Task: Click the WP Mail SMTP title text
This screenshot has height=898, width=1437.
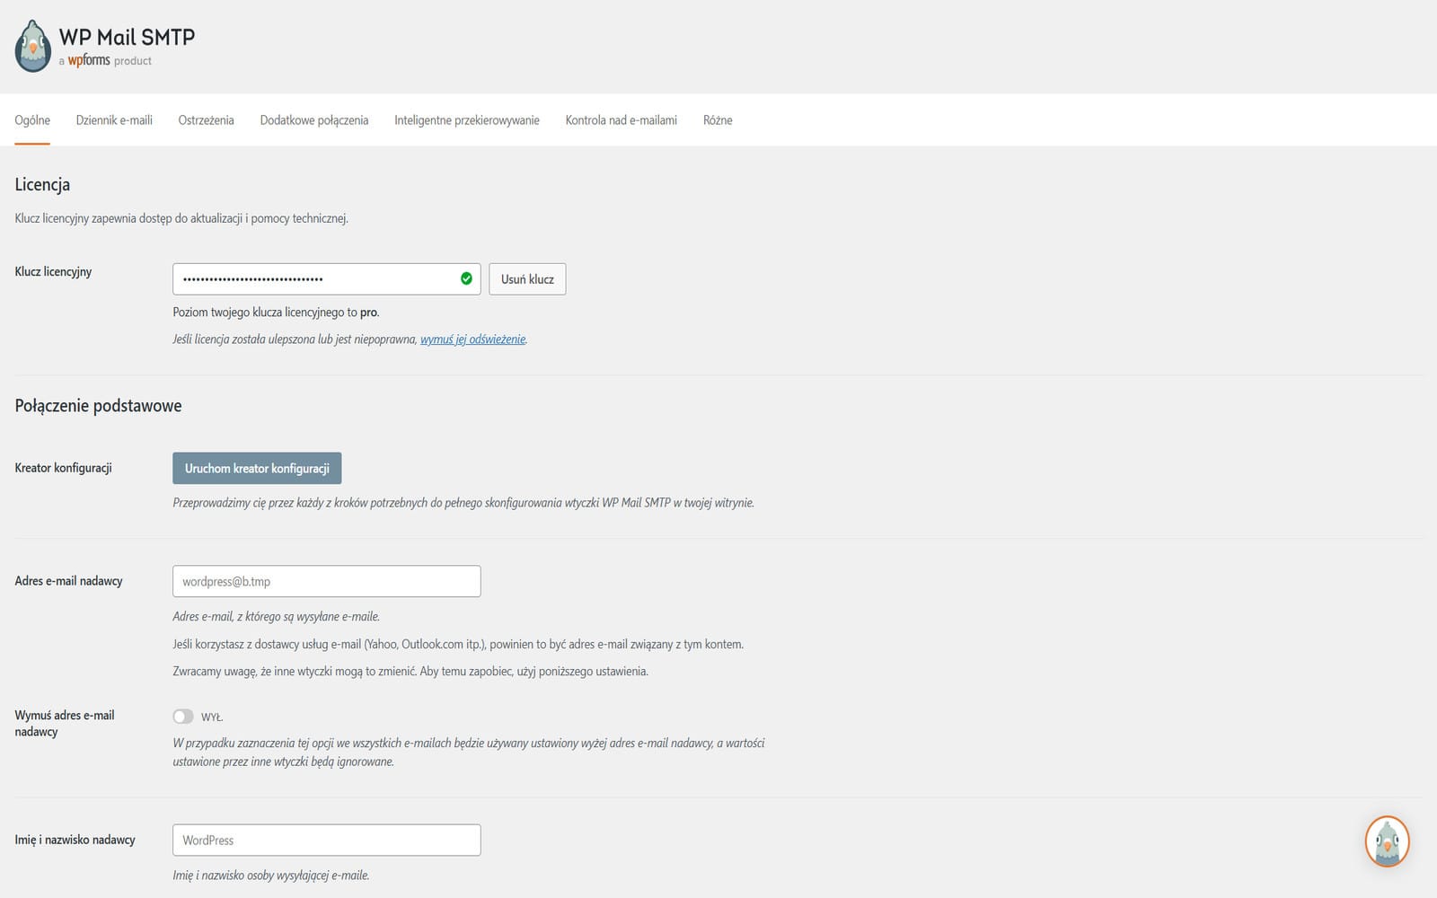Action: click(127, 37)
